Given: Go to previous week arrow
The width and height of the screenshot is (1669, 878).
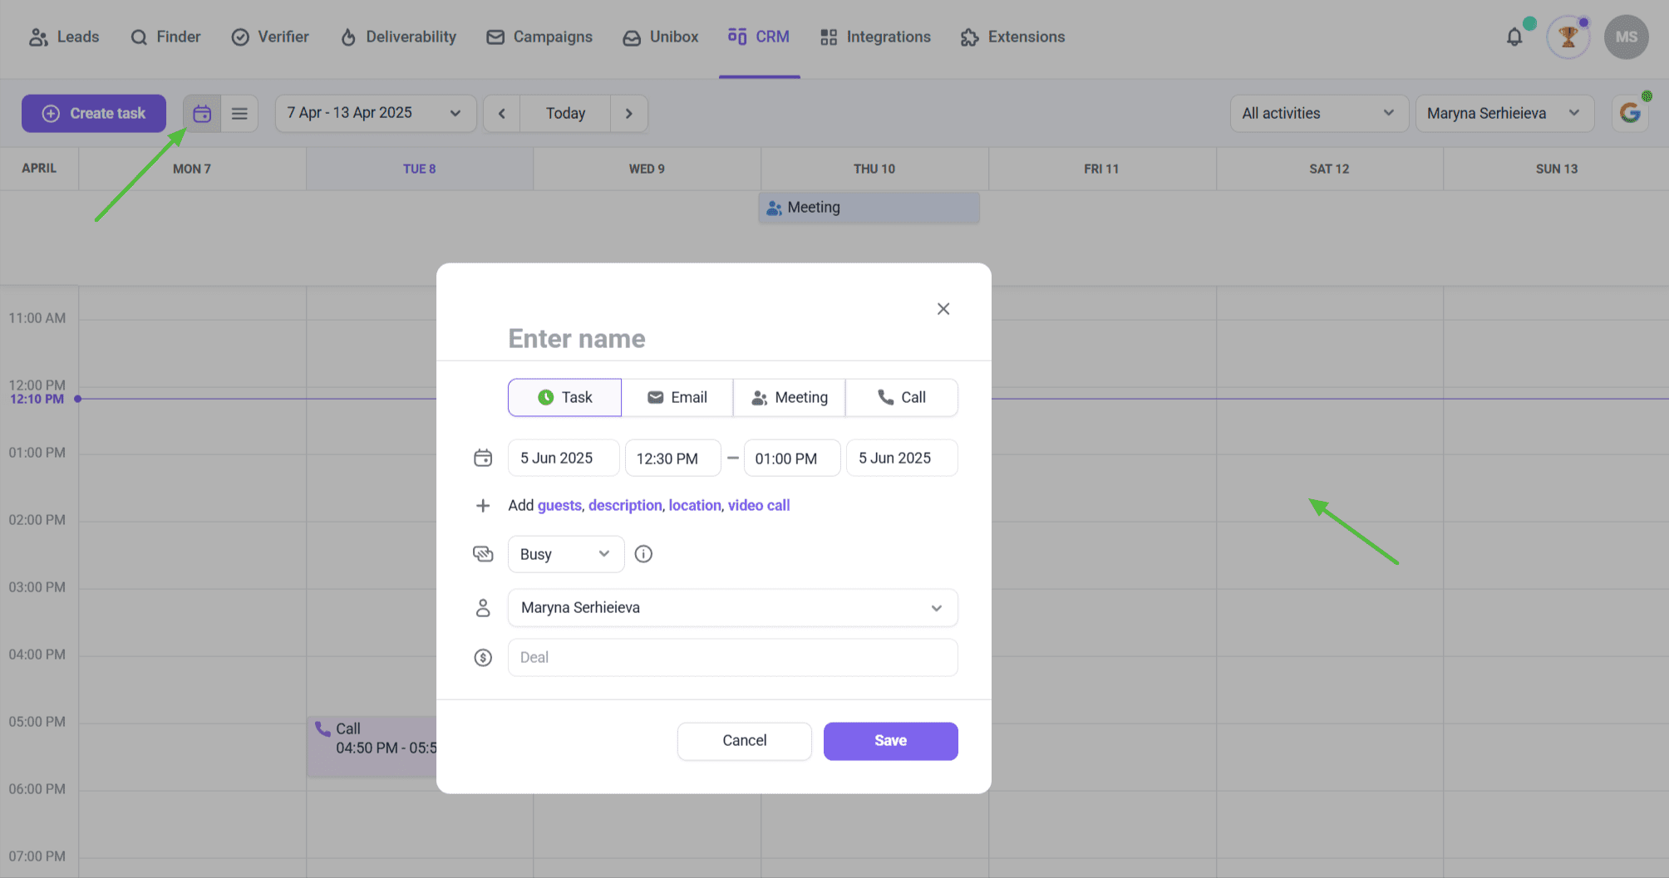Looking at the screenshot, I should click(x=501, y=114).
